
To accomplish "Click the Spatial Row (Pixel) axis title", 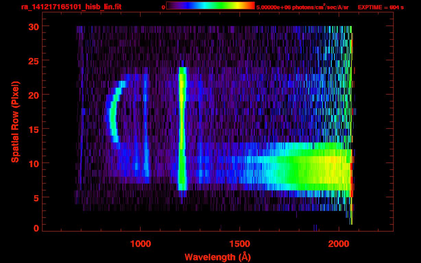I will point(15,122).
